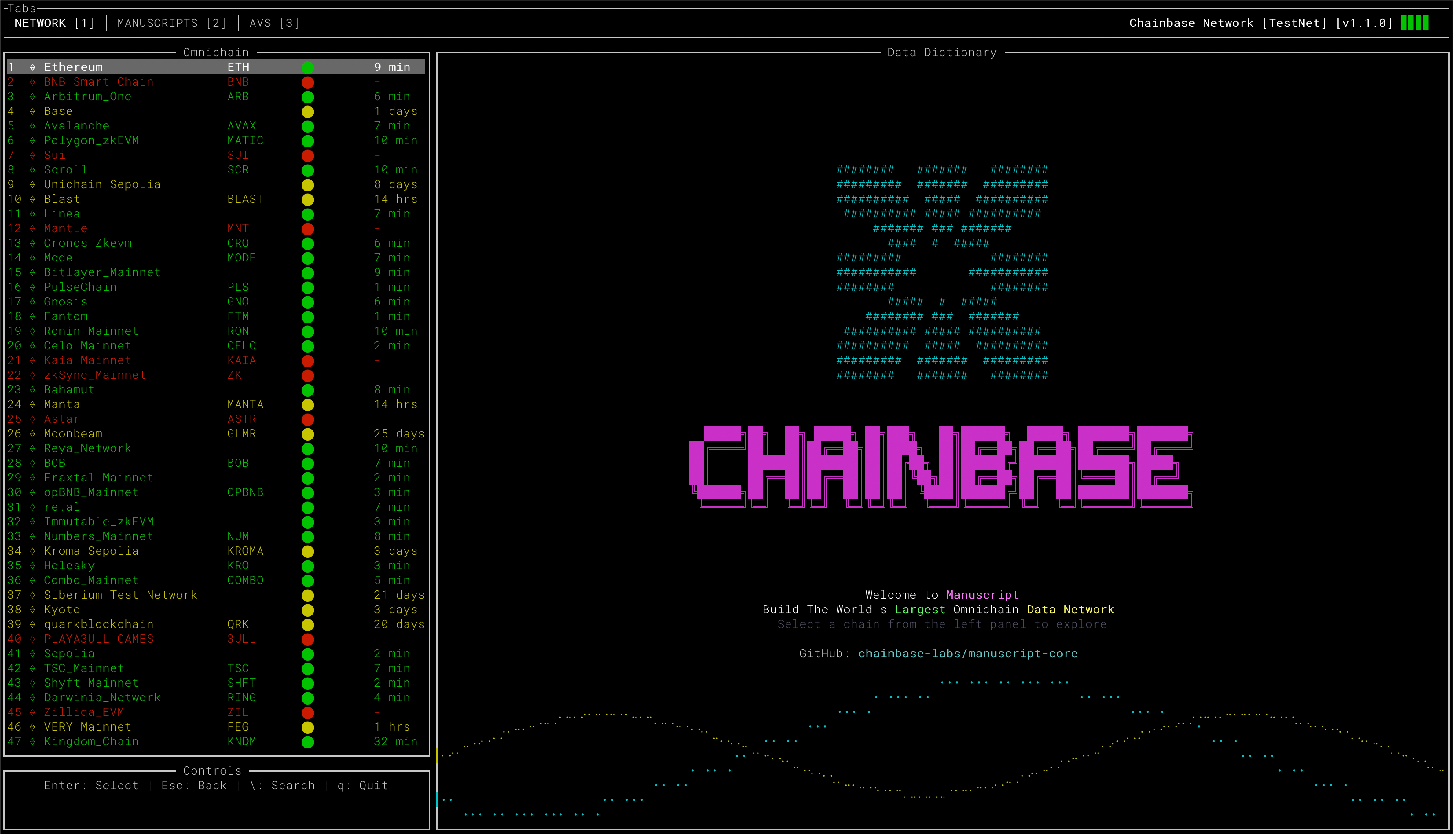Image resolution: width=1453 pixels, height=834 pixels.
Task: Click the BOB ticker symbol
Action: point(238,463)
